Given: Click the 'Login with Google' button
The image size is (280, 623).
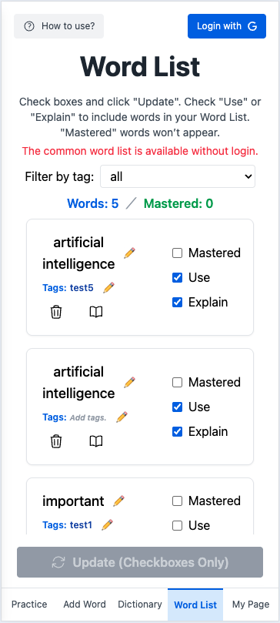Looking at the screenshot, I should coord(227,26).
